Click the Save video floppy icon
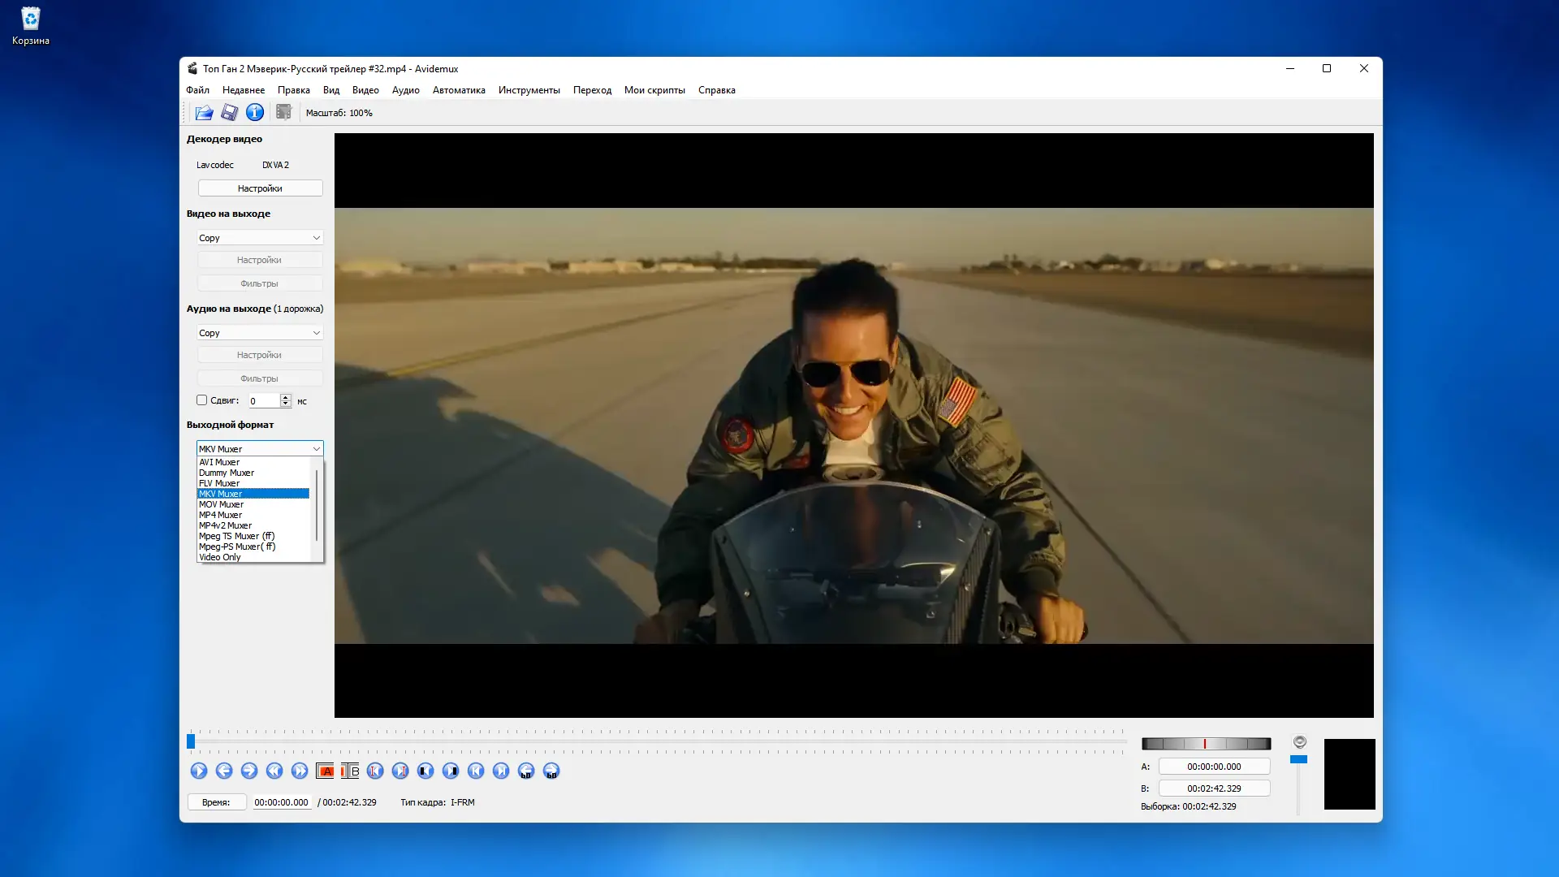 pyautogui.click(x=230, y=113)
